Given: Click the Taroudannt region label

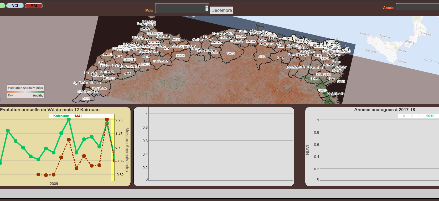Looking at the screenshot, I should [x=99, y=88].
